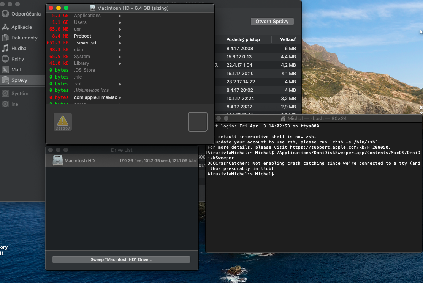The height and width of the screenshot is (283, 423).
Task: Select the .VolumeIcon.icns file row
Action: (84, 90)
